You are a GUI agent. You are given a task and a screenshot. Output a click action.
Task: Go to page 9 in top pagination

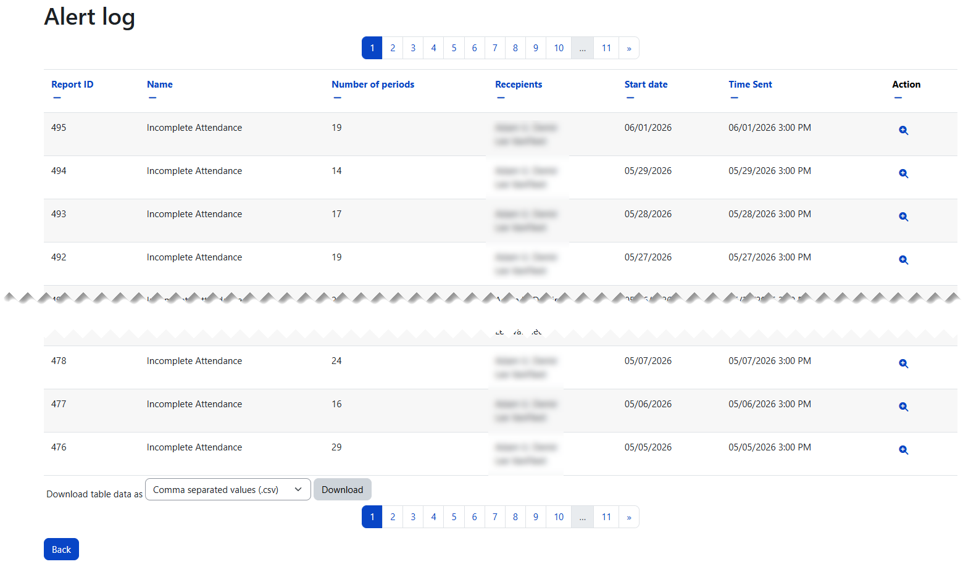(x=535, y=48)
